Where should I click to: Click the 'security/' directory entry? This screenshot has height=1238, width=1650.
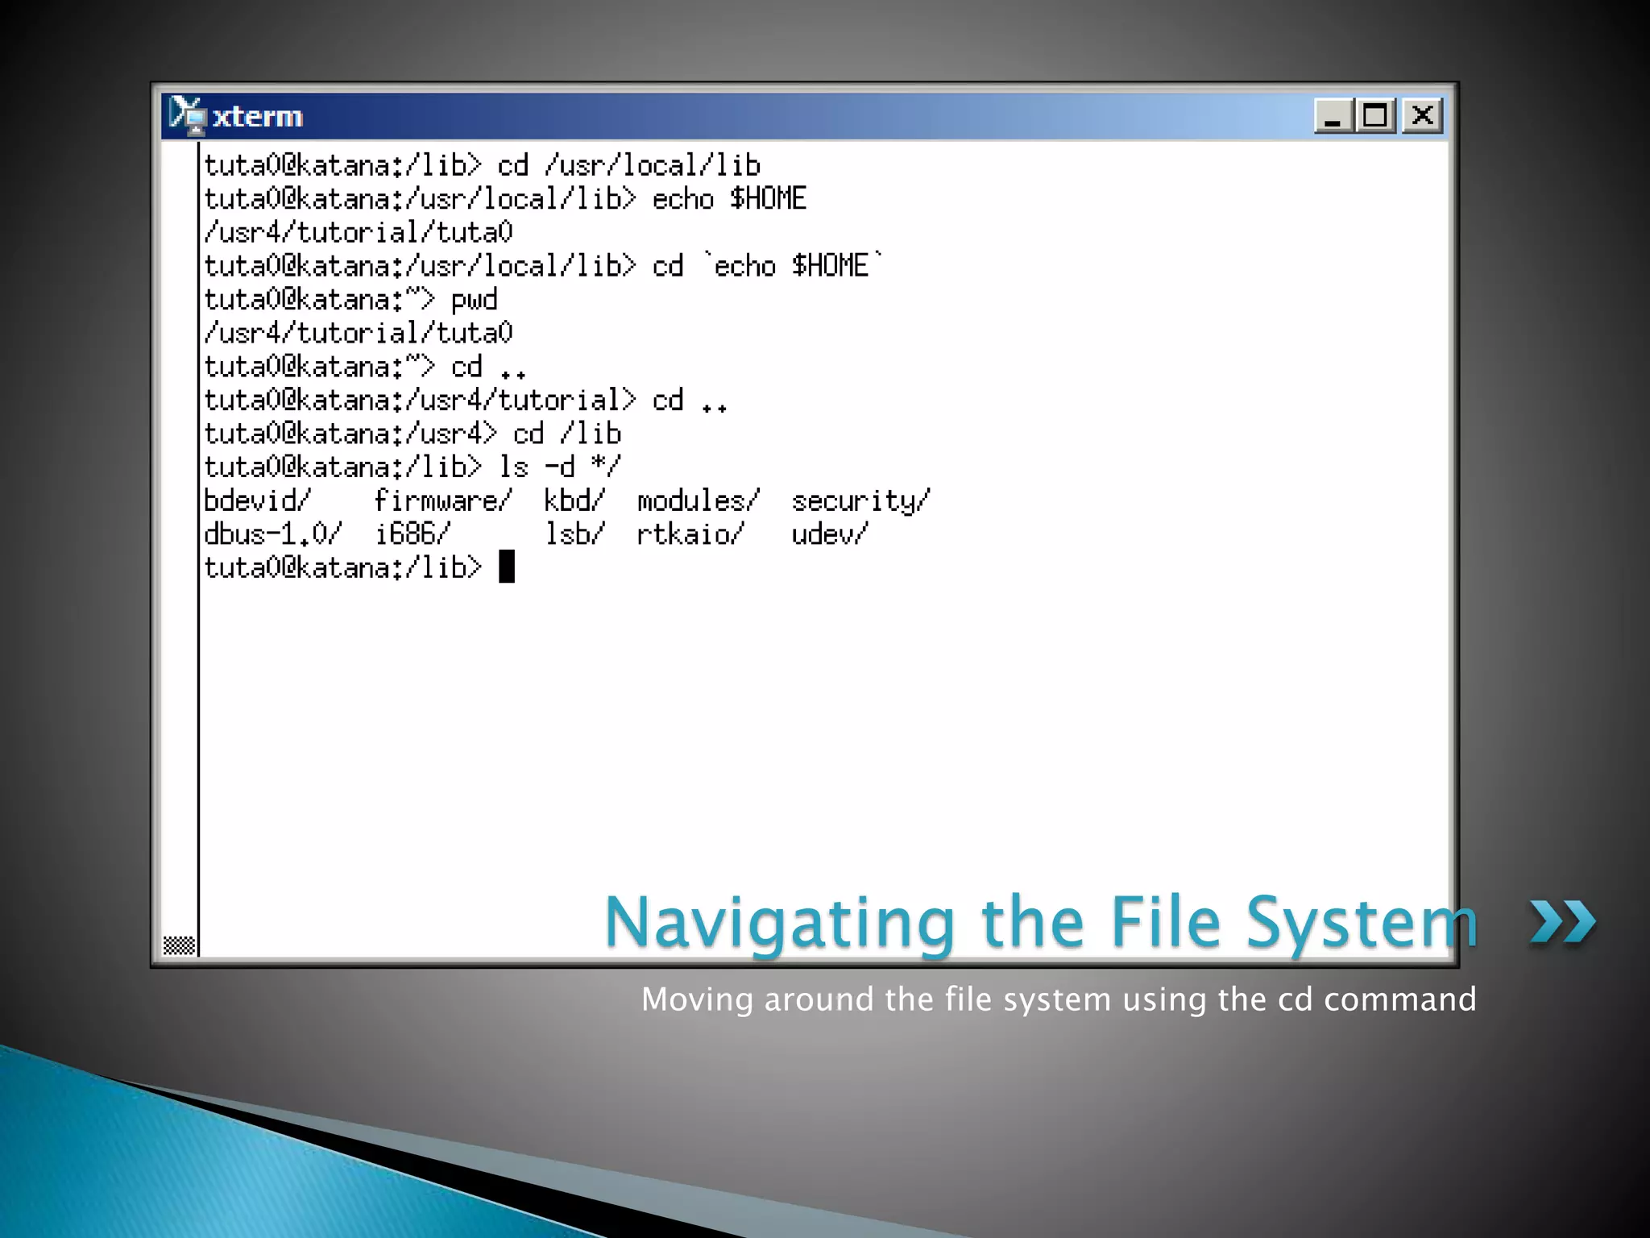pos(861,501)
